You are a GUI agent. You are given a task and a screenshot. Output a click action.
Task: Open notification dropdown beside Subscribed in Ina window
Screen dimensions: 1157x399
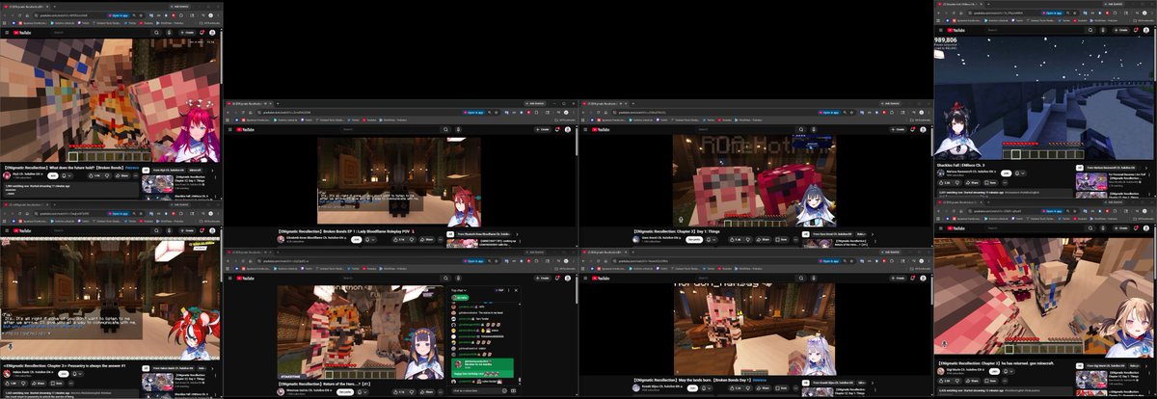click(363, 392)
